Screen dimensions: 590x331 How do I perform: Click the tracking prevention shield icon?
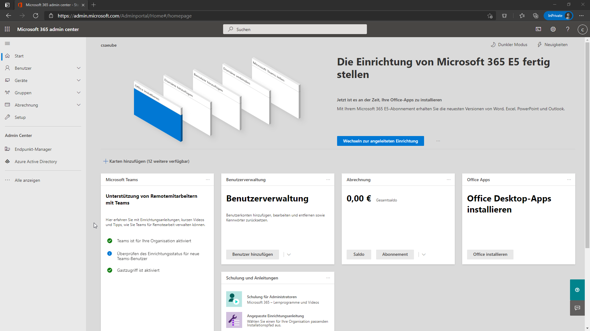504,16
